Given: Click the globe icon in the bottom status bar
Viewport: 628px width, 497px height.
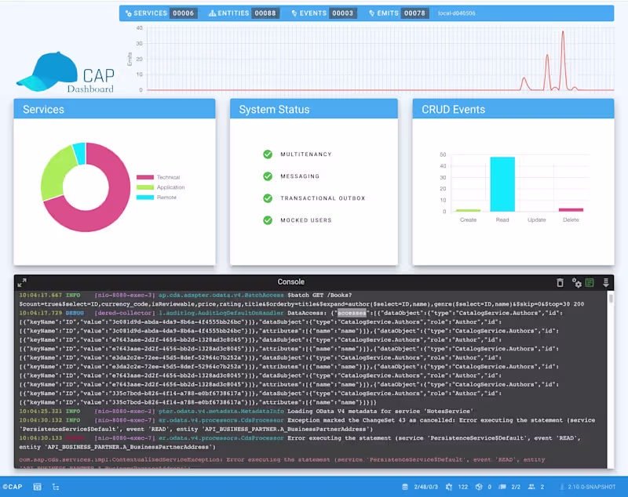Looking at the screenshot, I should click(x=479, y=486).
